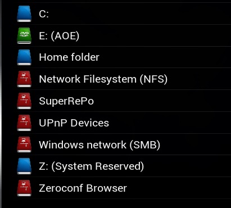Click the empty area right of C: row
Image resolution: width=231 pixels, height=208 pixels.
pyautogui.click(x=141, y=13)
